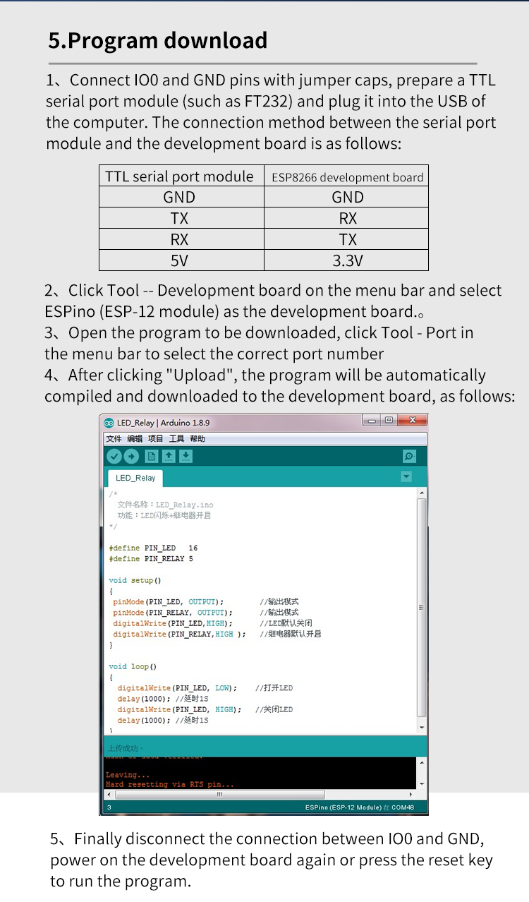
Task: Select the LED_Relay sketch tab
Action: [x=135, y=478]
